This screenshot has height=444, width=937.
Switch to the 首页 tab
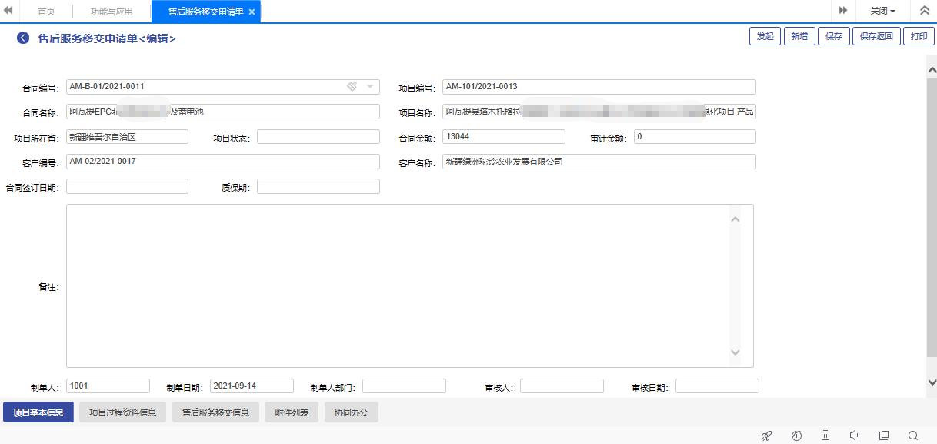(x=46, y=12)
